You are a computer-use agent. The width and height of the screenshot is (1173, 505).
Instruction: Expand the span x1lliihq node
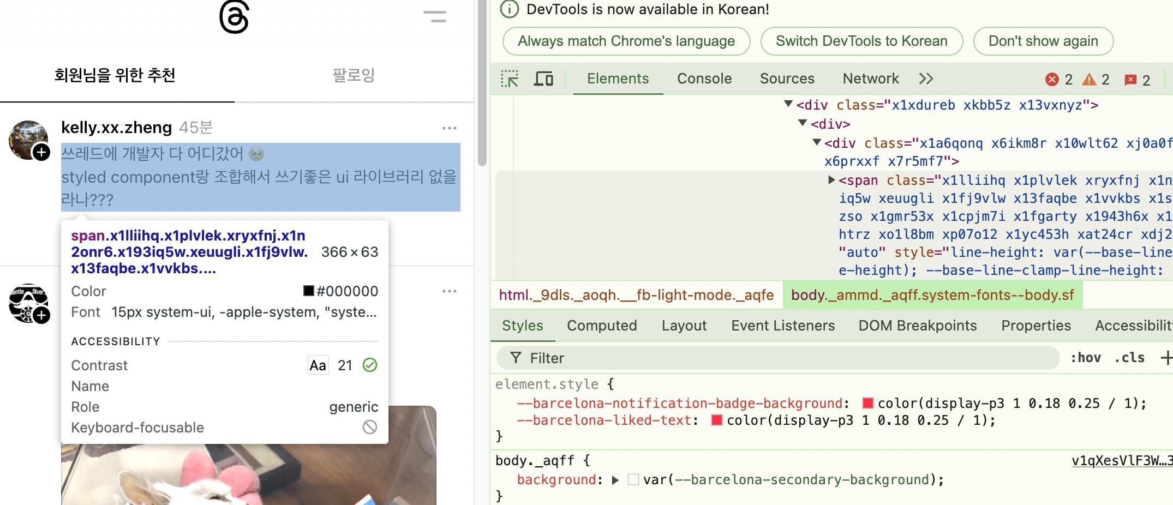click(831, 180)
